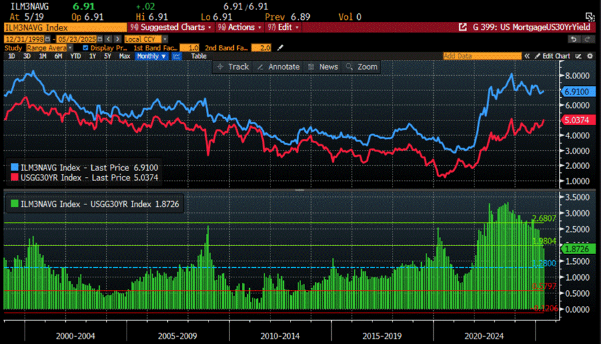Click the 2.6807 upper band label
The height and width of the screenshot is (344, 601).
click(544, 218)
